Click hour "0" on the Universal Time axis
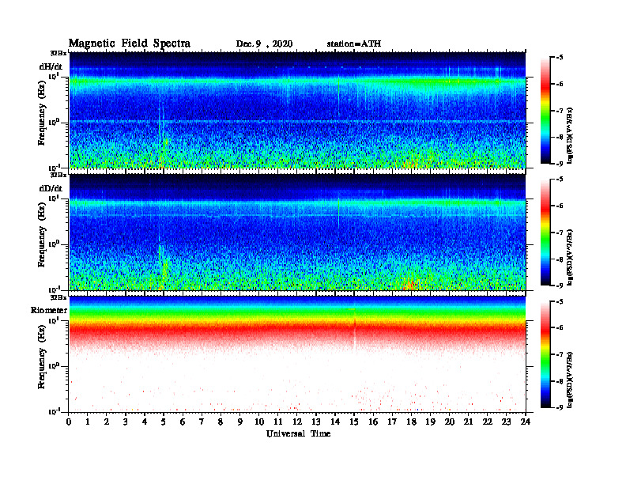Screen dimensions: 626x484 tap(69, 422)
